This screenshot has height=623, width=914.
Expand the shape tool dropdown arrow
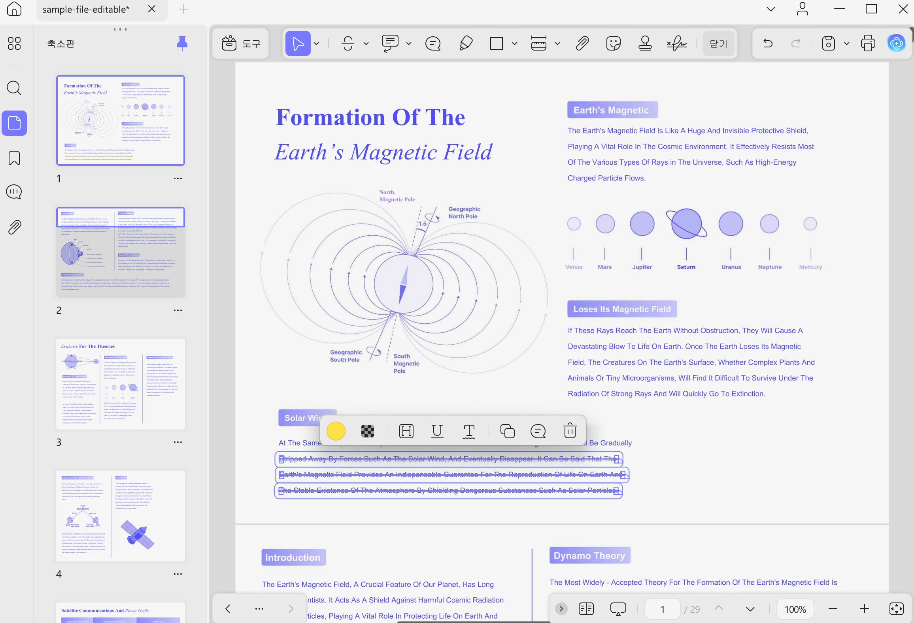click(515, 43)
